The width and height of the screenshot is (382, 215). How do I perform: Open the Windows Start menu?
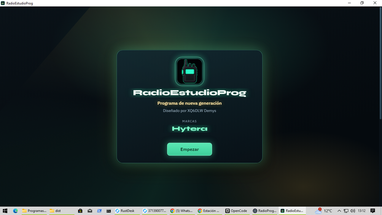click(5, 211)
